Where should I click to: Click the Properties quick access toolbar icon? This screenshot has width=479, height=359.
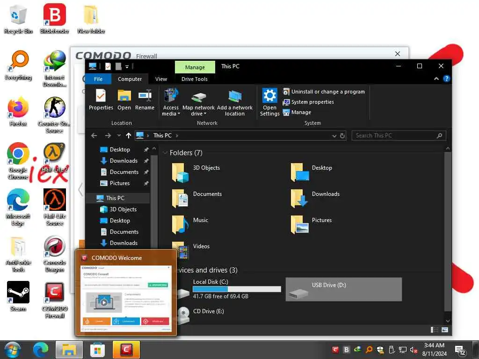click(x=108, y=66)
